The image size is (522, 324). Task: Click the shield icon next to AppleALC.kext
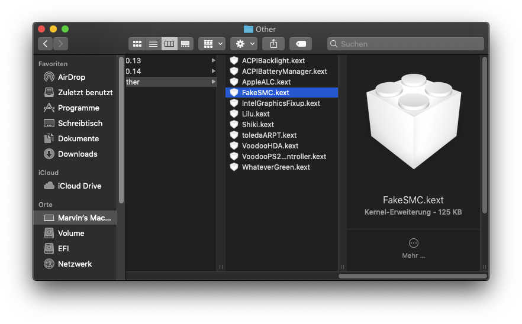click(x=234, y=82)
